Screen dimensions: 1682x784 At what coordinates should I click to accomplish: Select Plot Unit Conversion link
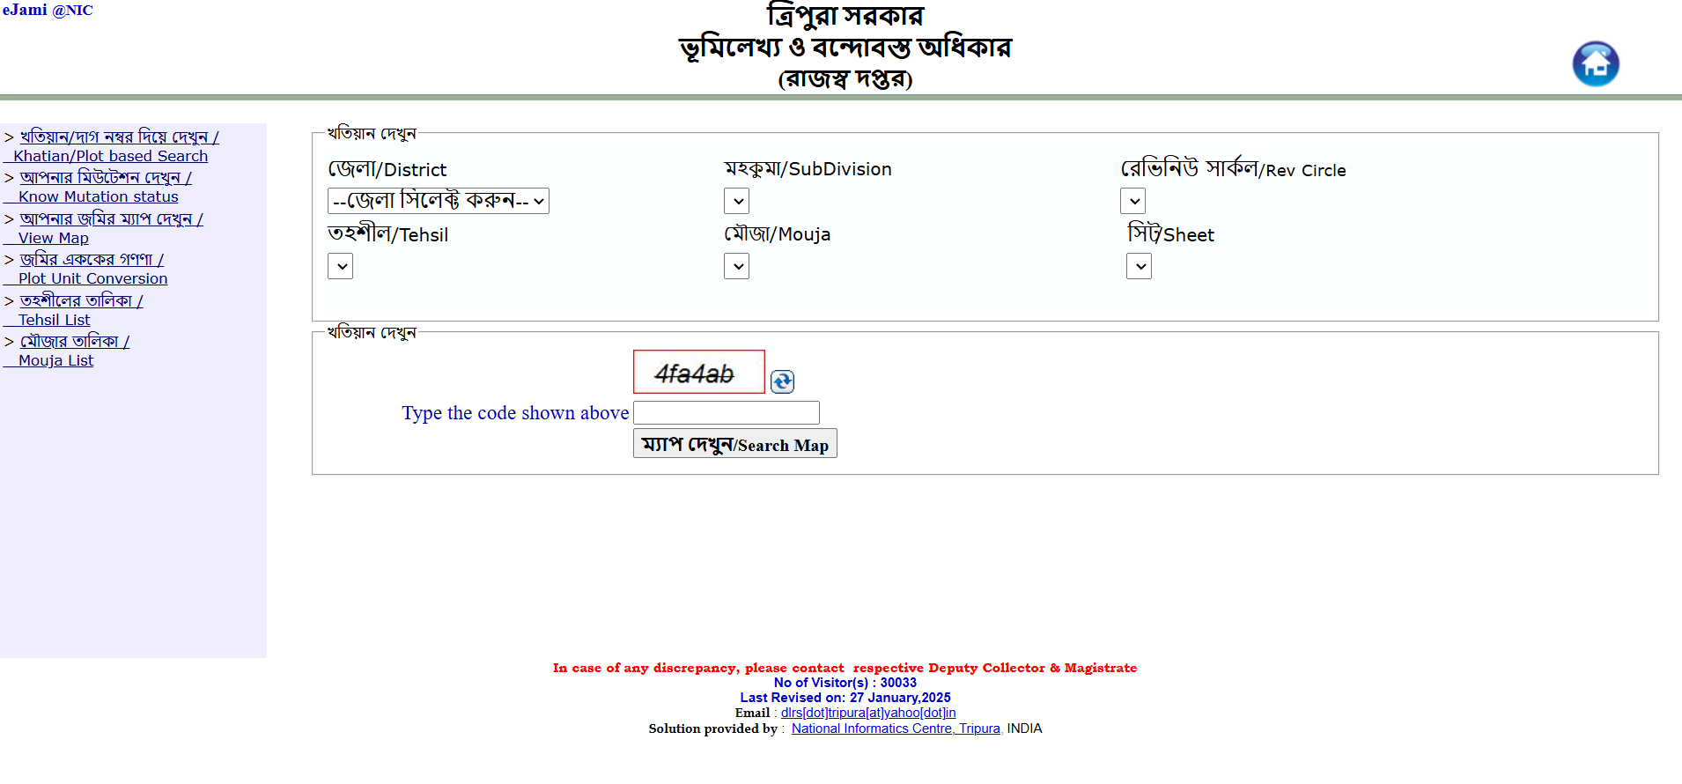92,278
